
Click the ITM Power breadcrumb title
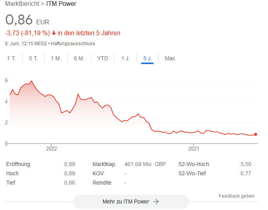tap(61, 4)
